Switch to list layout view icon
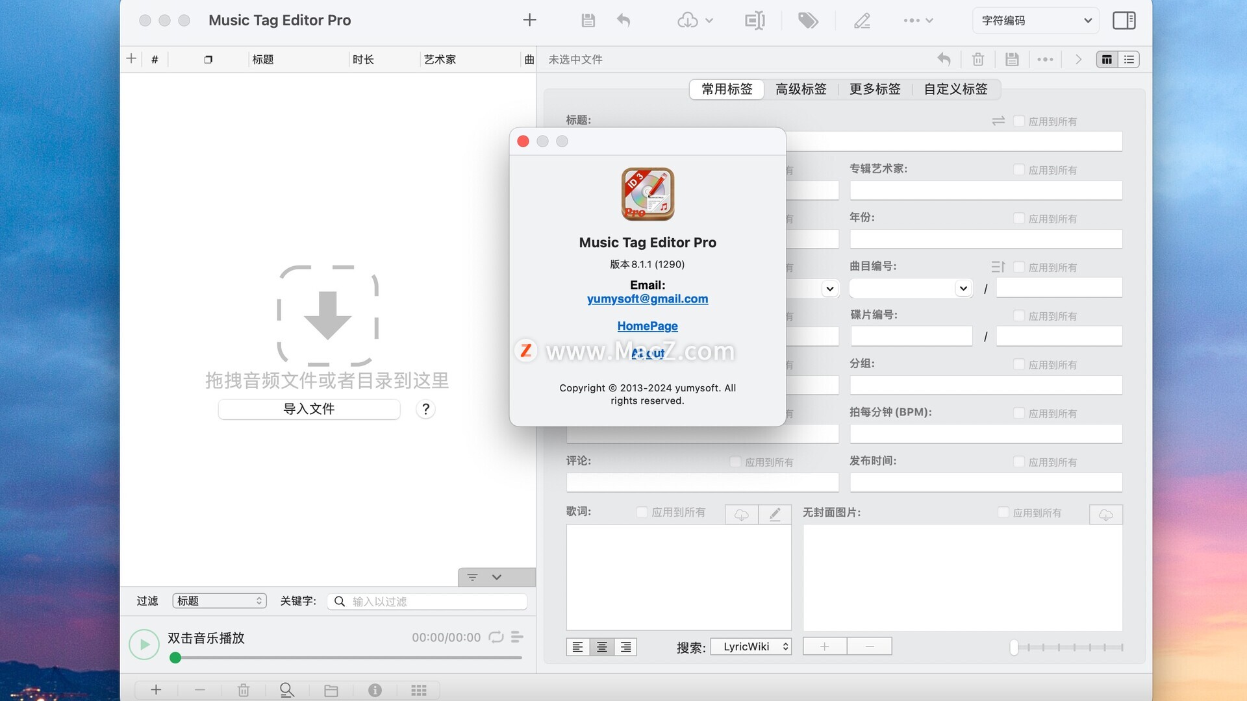 1129,59
